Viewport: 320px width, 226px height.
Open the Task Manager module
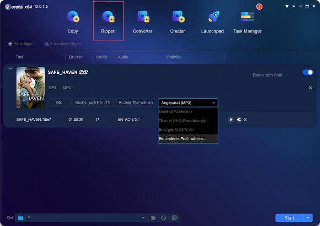pyautogui.click(x=247, y=22)
